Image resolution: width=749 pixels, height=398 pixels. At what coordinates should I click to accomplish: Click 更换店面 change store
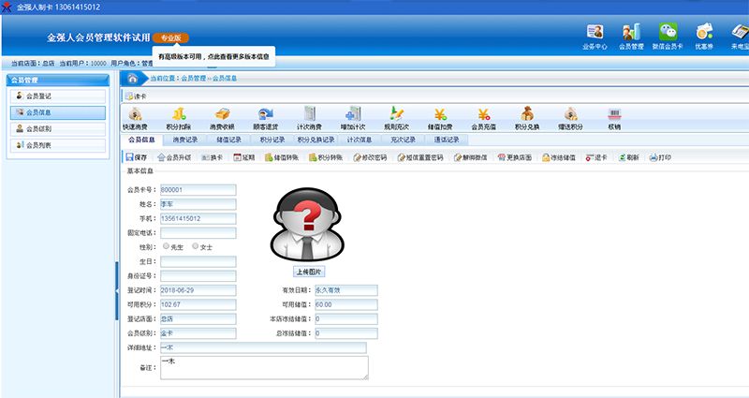[514, 157]
